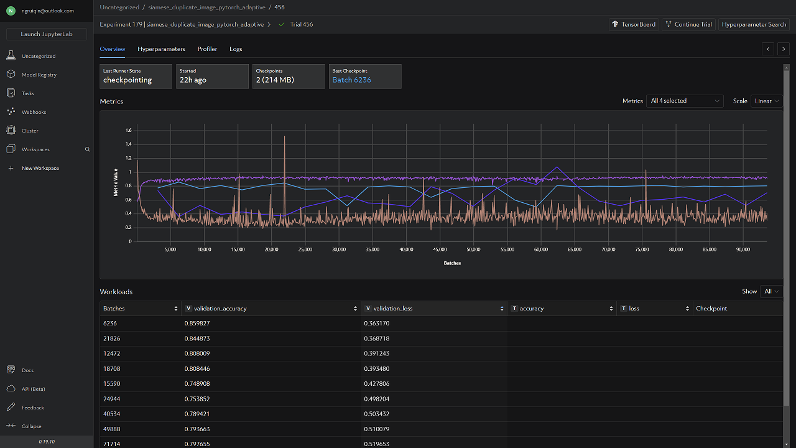796x448 pixels.
Task: Click the Started 22h ago card
Action: tap(212, 77)
